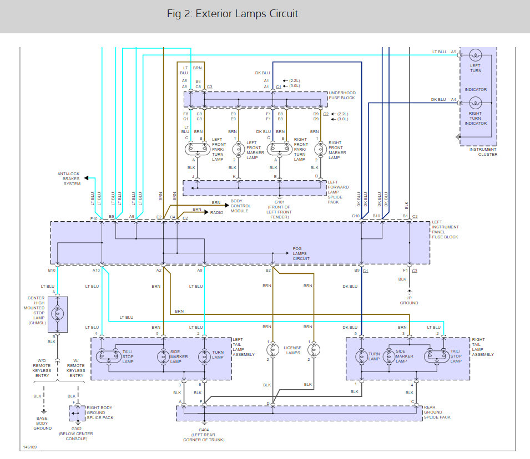
Task: Select the BODY CONTROL MODULE text
Action: (x=241, y=206)
